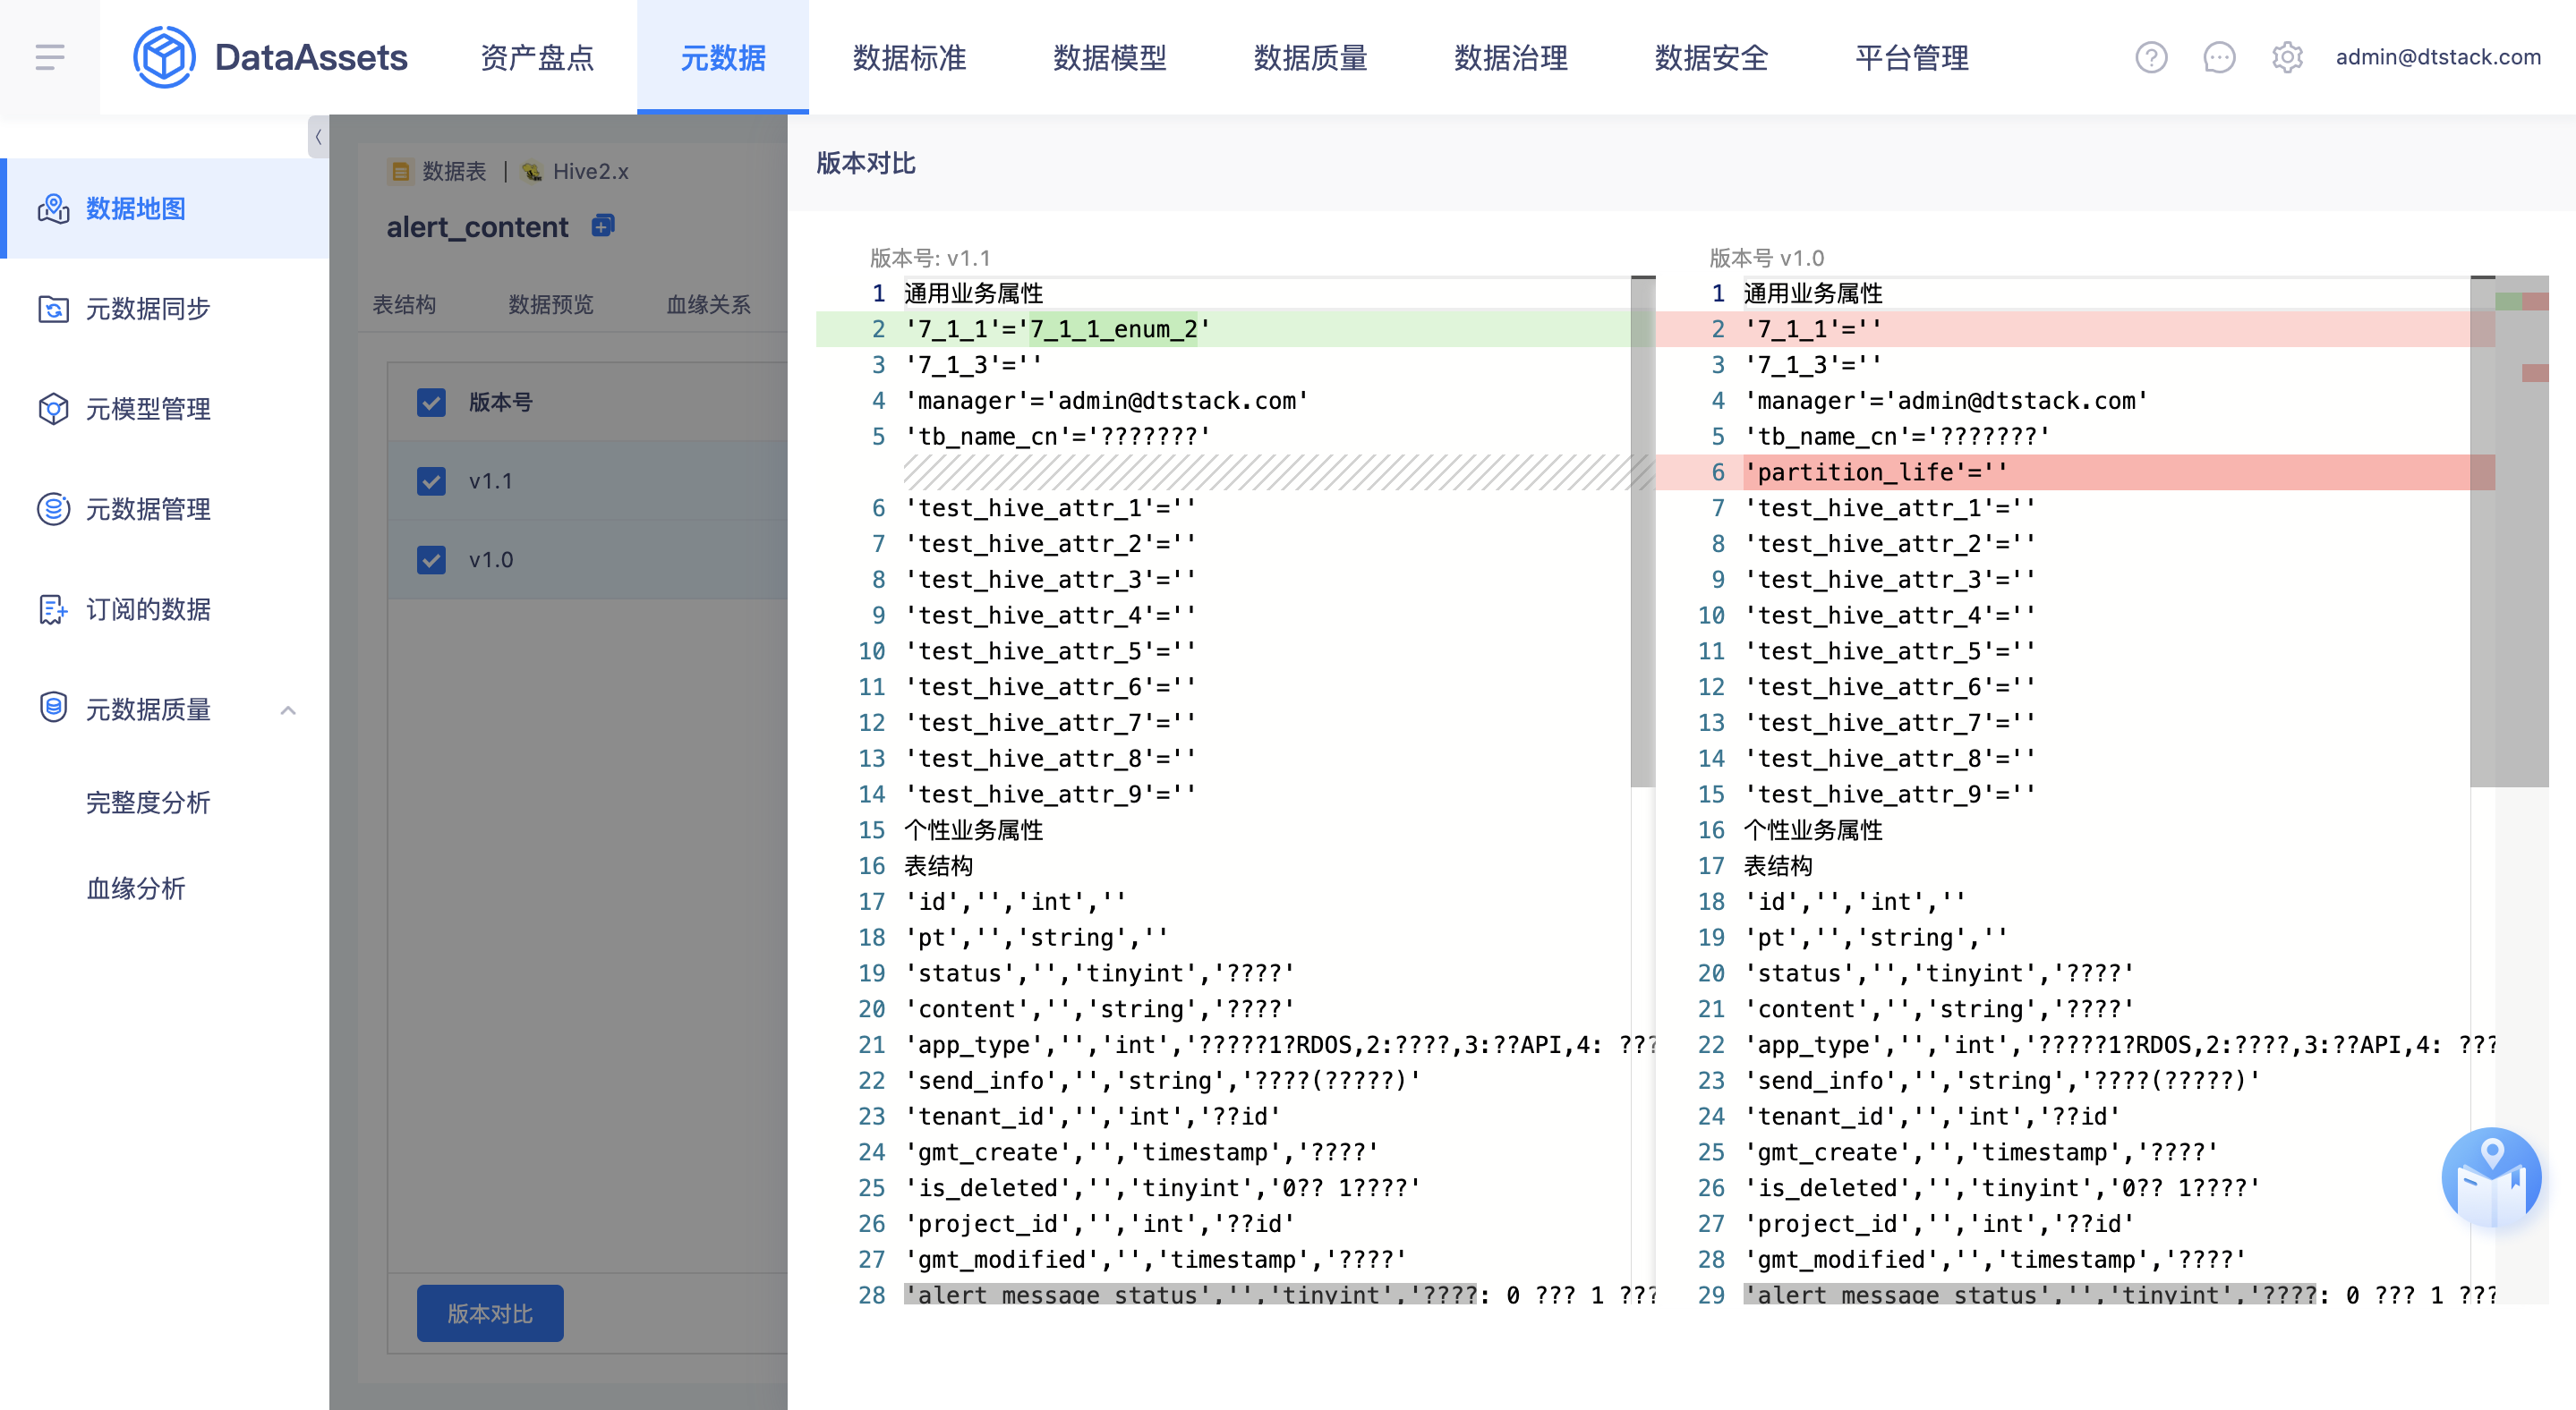Open the floating map guide icon
The width and height of the screenshot is (2576, 1410).
tap(2491, 1178)
